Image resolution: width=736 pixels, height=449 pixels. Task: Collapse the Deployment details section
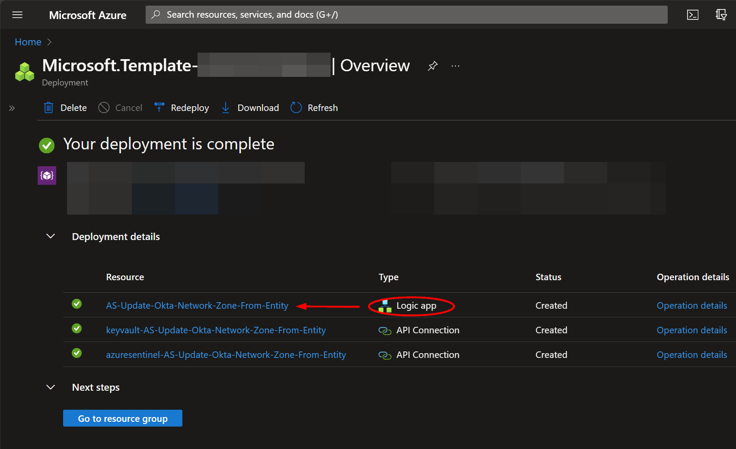(51, 236)
